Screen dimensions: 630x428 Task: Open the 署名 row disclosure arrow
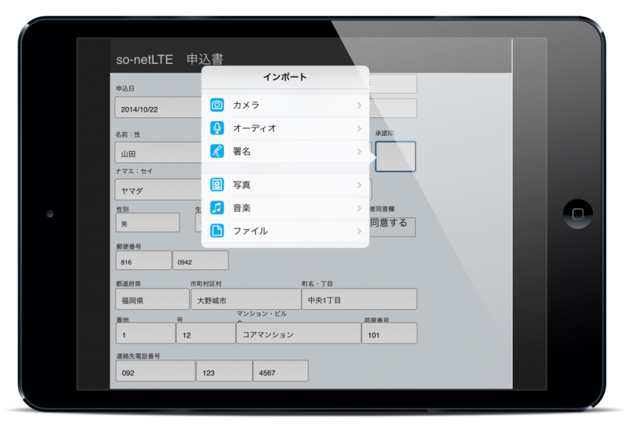[x=359, y=151]
